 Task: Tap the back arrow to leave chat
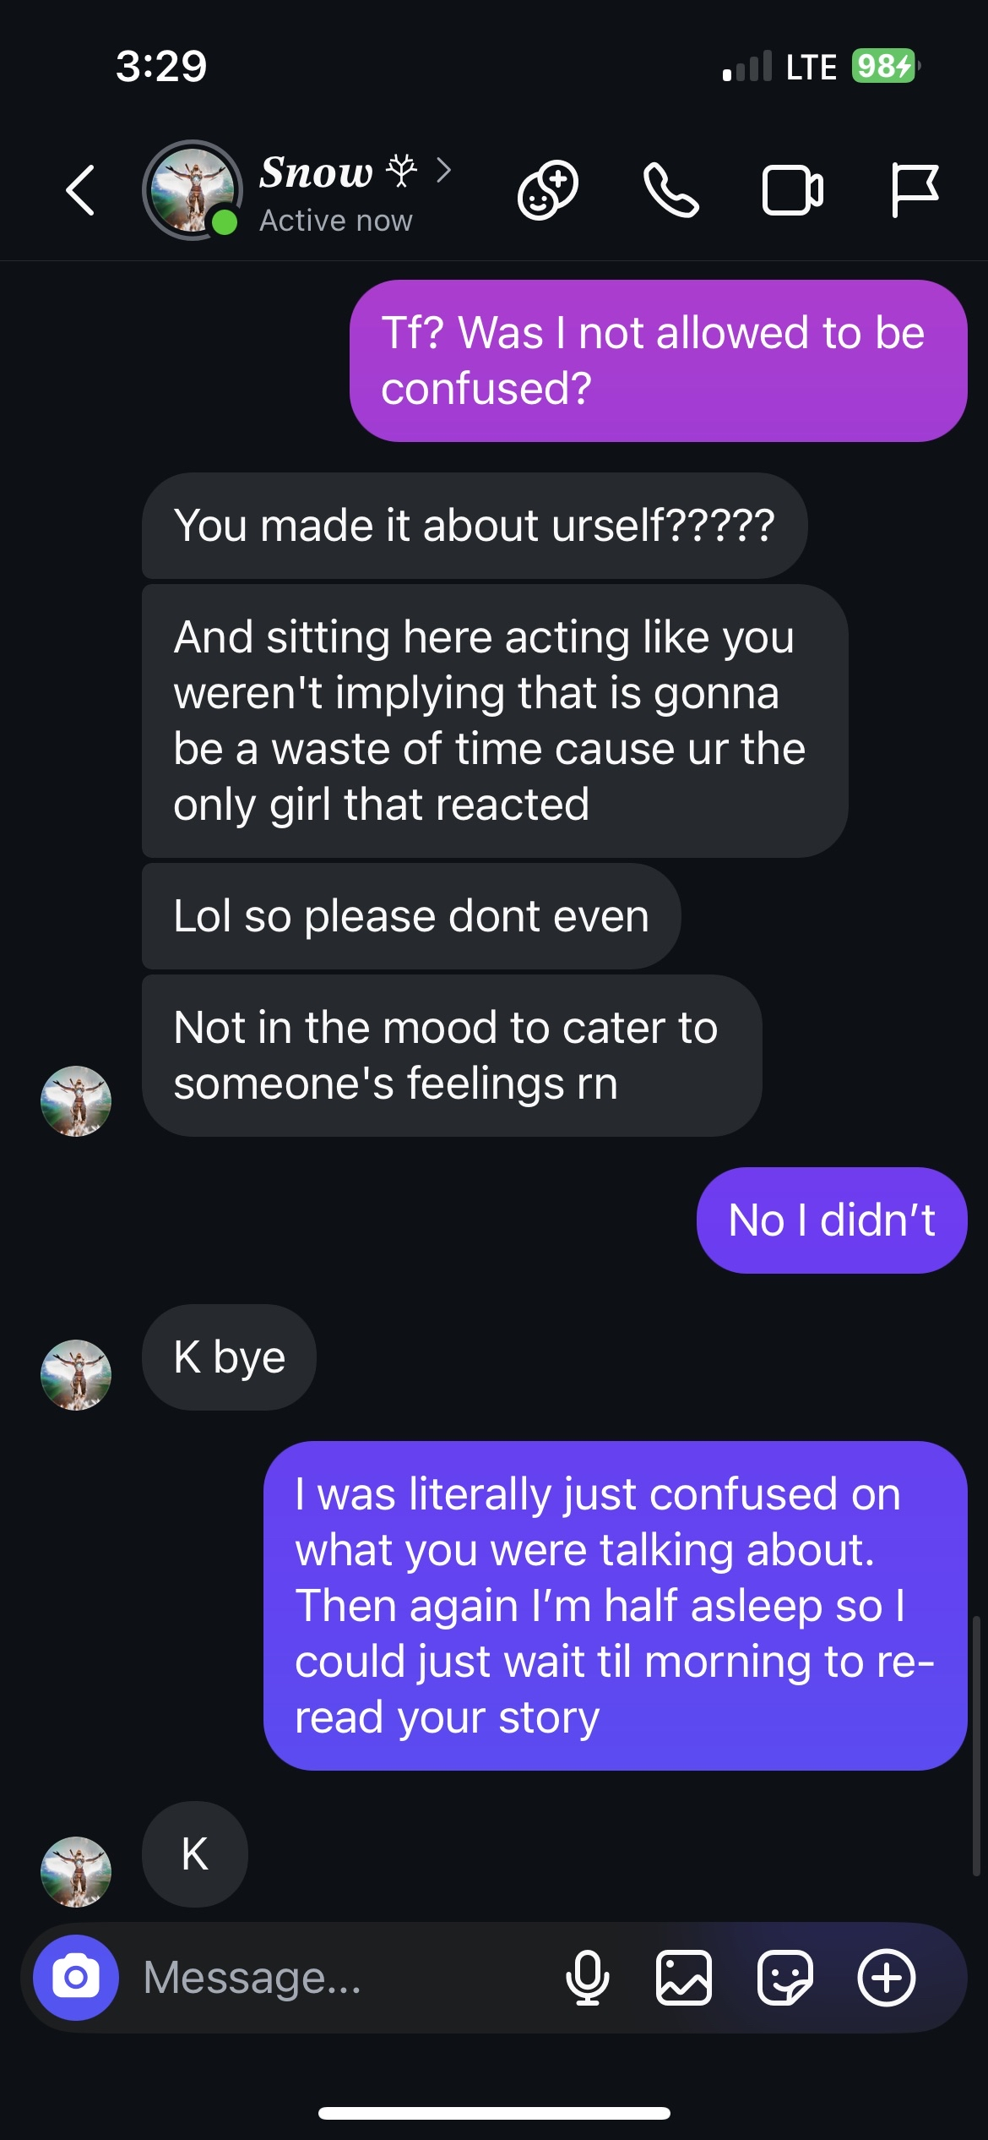pos(80,190)
